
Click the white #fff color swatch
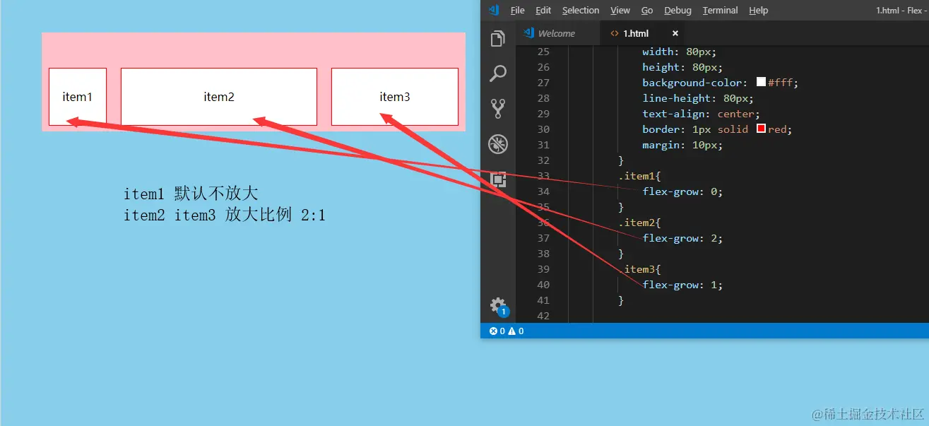pyautogui.click(x=761, y=82)
